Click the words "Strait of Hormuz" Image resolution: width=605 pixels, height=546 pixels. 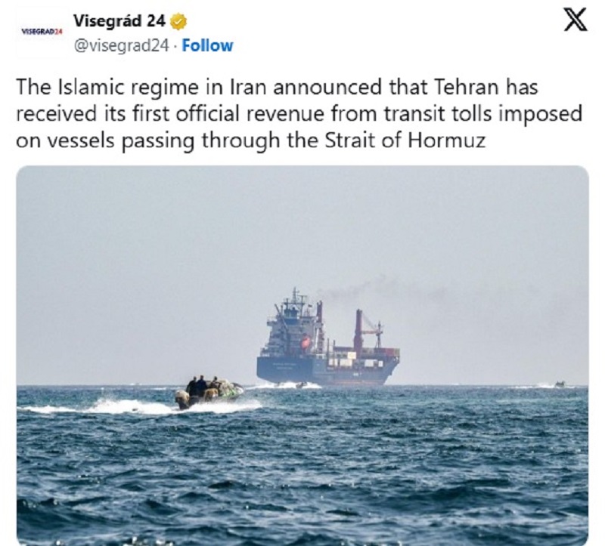point(405,140)
